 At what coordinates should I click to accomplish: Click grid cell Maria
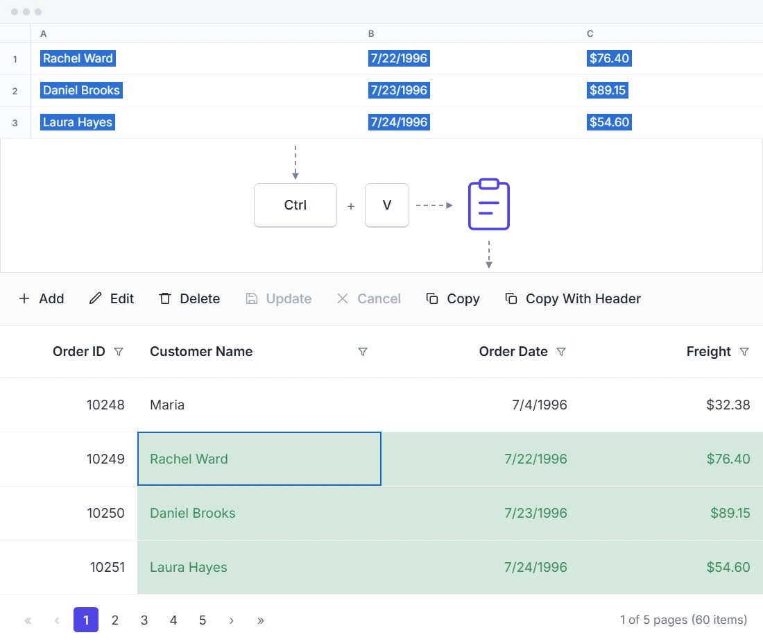tap(259, 405)
